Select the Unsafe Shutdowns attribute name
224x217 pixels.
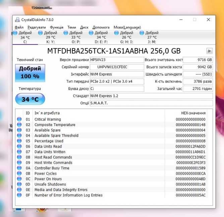point(50,184)
